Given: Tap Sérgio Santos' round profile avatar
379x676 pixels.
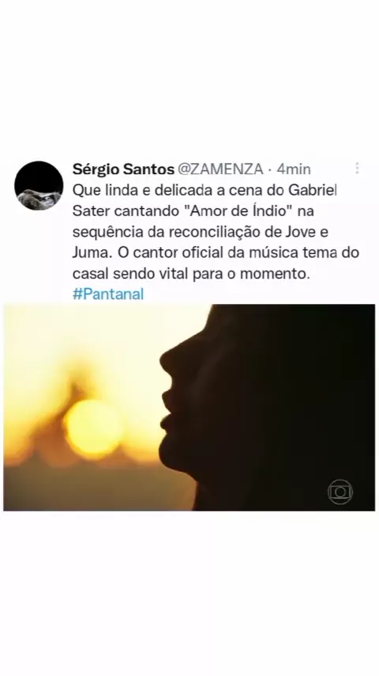Looking at the screenshot, I should [39, 186].
